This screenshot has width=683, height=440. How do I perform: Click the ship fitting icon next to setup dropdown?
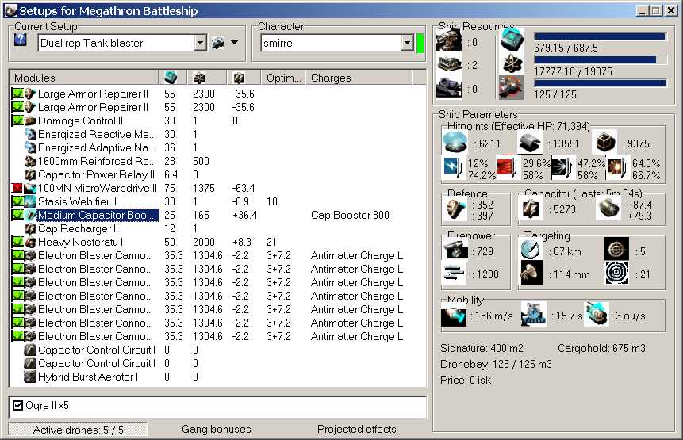pos(218,43)
